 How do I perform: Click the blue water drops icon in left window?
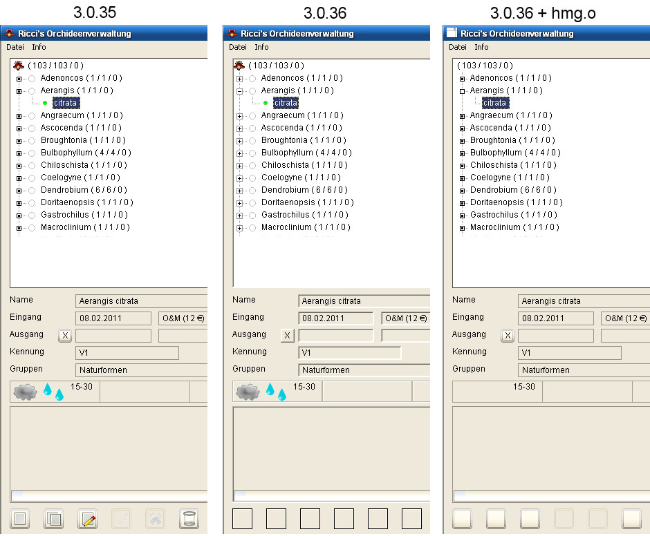54,392
